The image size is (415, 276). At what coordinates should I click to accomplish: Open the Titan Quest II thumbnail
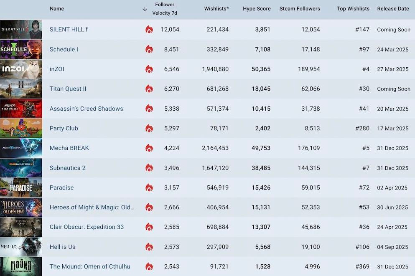coord(21,89)
